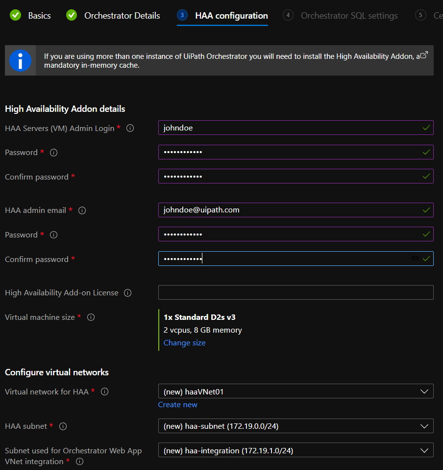Screen dimensions: 443x470
Task: Click info icon next to Virtual network for HAA
Action: [x=104, y=392]
